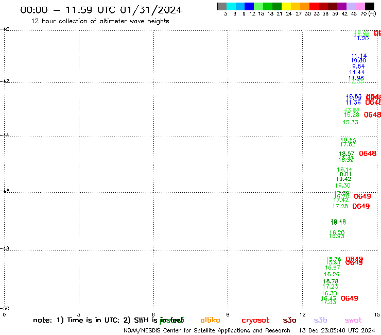The height and width of the screenshot is (335, 381).
Task: Click the red time stamp 0649 beside 17.28
Action: (x=361, y=206)
